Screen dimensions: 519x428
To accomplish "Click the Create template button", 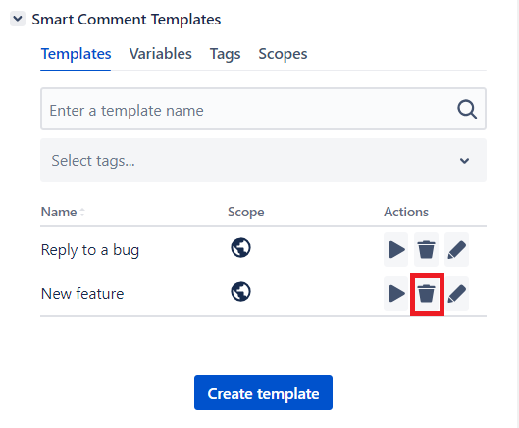I will 263,393.
